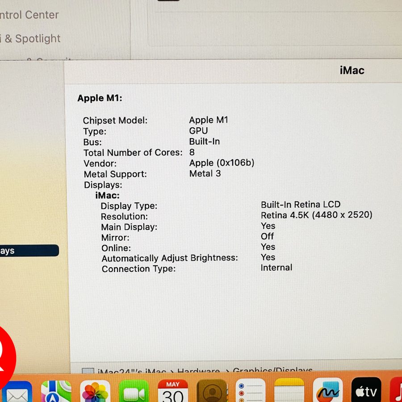The width and height of the screenshot is (402, 402).
Task: Select the Online "Yes" value
Action: click(268, 247)
